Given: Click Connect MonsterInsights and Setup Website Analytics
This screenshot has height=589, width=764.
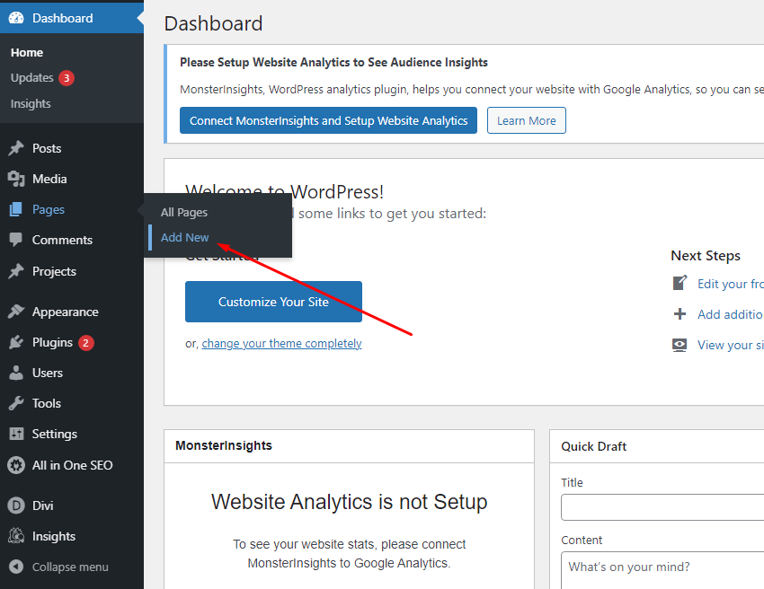Looking at the screenshot, I should 328,120.
